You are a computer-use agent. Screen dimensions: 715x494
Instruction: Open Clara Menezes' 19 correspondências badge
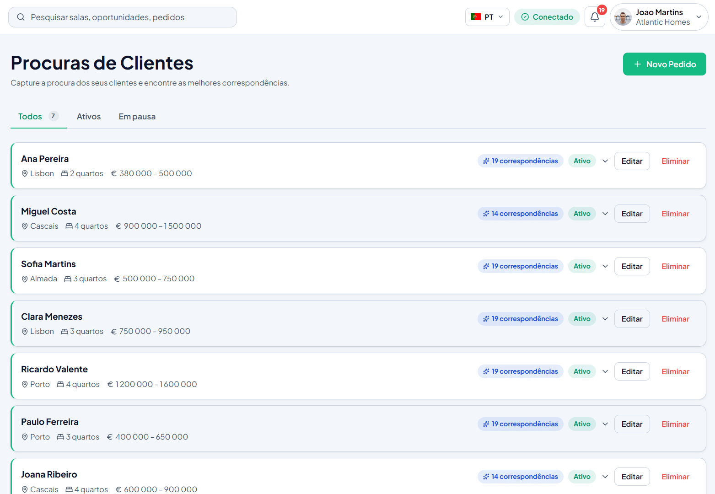(x=520, y=319)
